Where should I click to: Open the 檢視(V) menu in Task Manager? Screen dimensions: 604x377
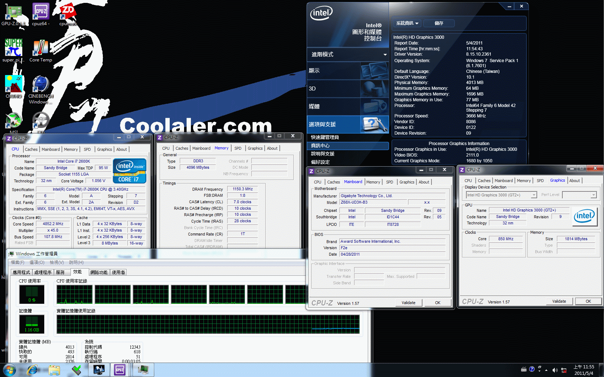tap(57, 262)
